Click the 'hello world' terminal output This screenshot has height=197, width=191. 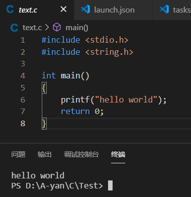point(38,175)
